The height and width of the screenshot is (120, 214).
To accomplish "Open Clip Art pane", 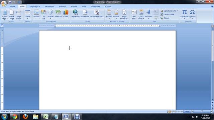I will pos(43,15).
